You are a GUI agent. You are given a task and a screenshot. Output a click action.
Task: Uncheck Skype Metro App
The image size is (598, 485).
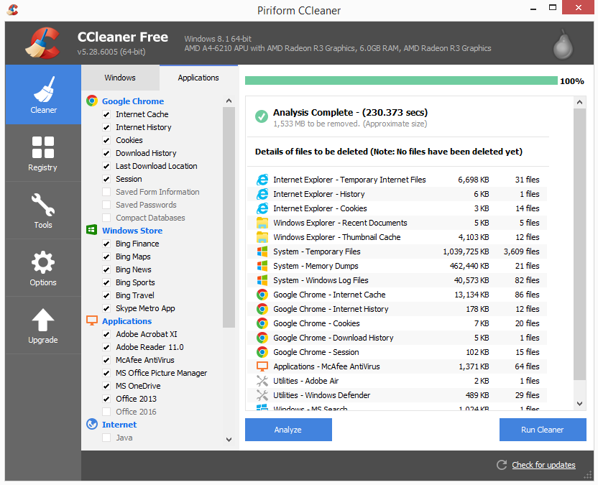pos(106,308)
